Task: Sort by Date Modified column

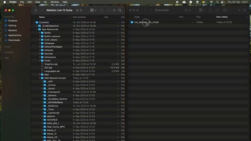Action: click(x=79, y=17)
